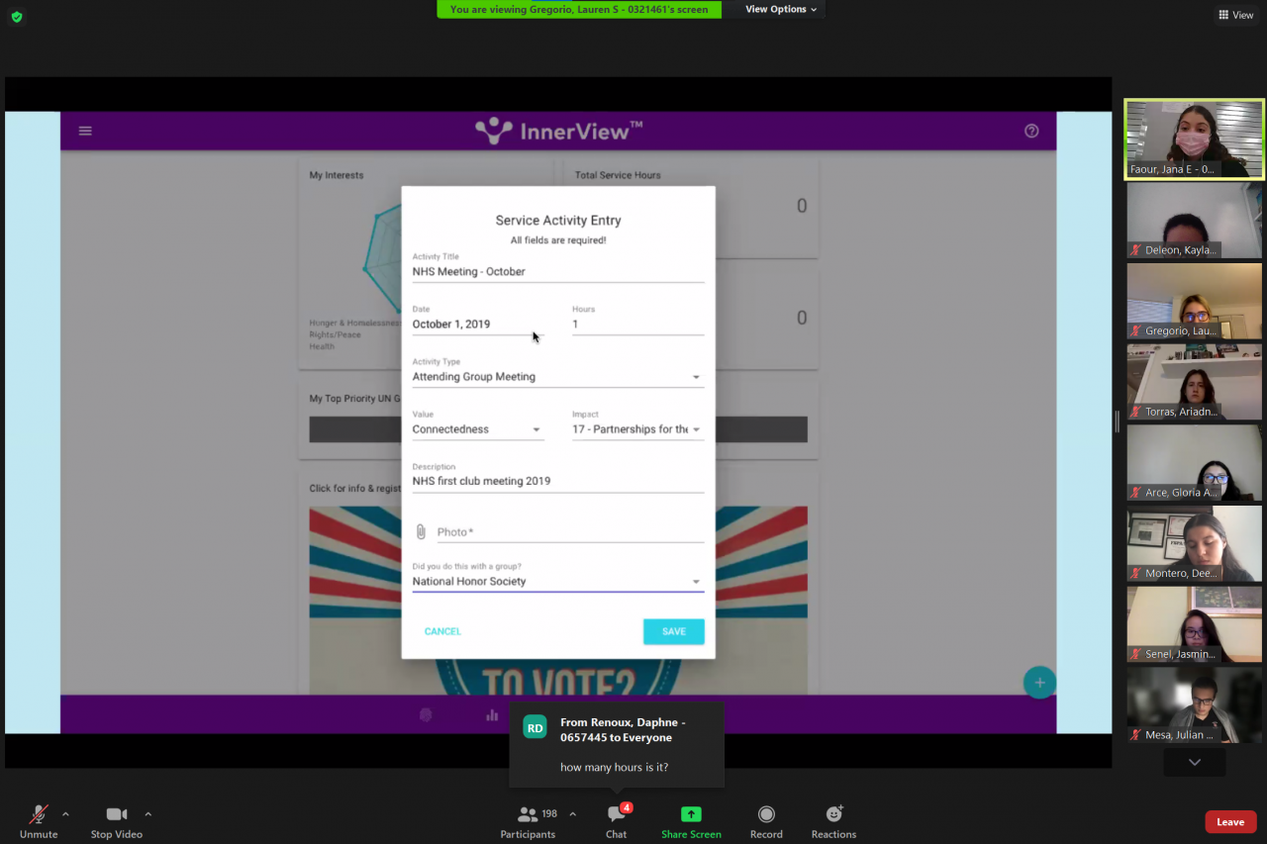The width and height of the screenshot is (1267, 844).
Task: Click the RD avatar in chat notification
Action: tap(535, 727)
